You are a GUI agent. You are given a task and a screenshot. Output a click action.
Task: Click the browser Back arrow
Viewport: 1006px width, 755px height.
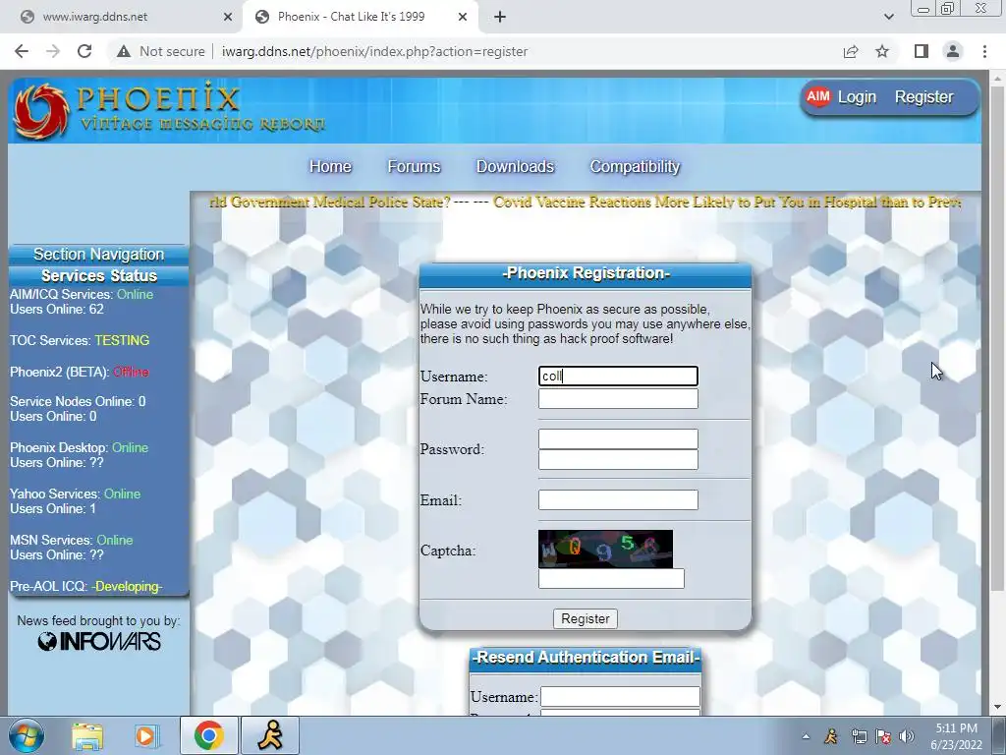(x=22, y=51)
